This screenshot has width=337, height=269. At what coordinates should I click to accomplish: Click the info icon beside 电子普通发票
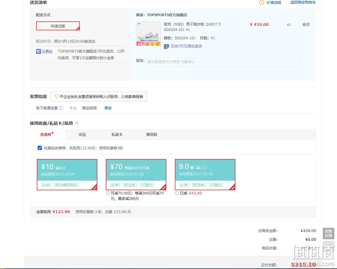[x=61, y=108]
